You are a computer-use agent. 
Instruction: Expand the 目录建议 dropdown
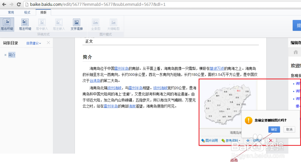click(34, 43)
